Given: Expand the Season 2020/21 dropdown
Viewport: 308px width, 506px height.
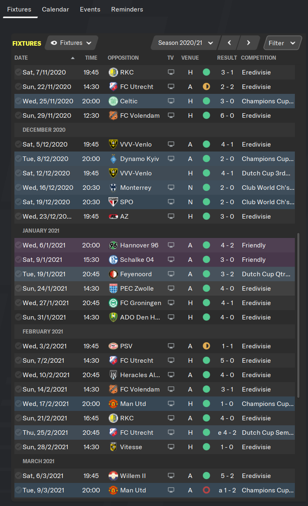Looking at the screenshot, I should coord(185,43).
